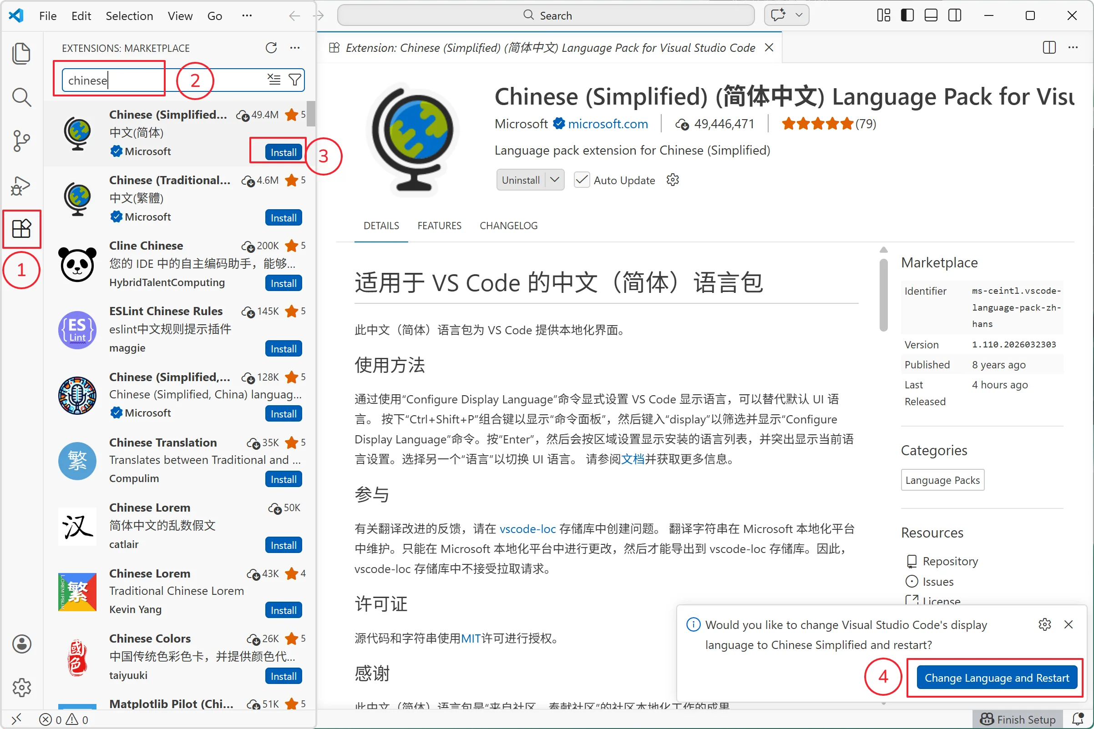Clear the extensions search results
The image size is (1094, 729).
tap(274, 80)
